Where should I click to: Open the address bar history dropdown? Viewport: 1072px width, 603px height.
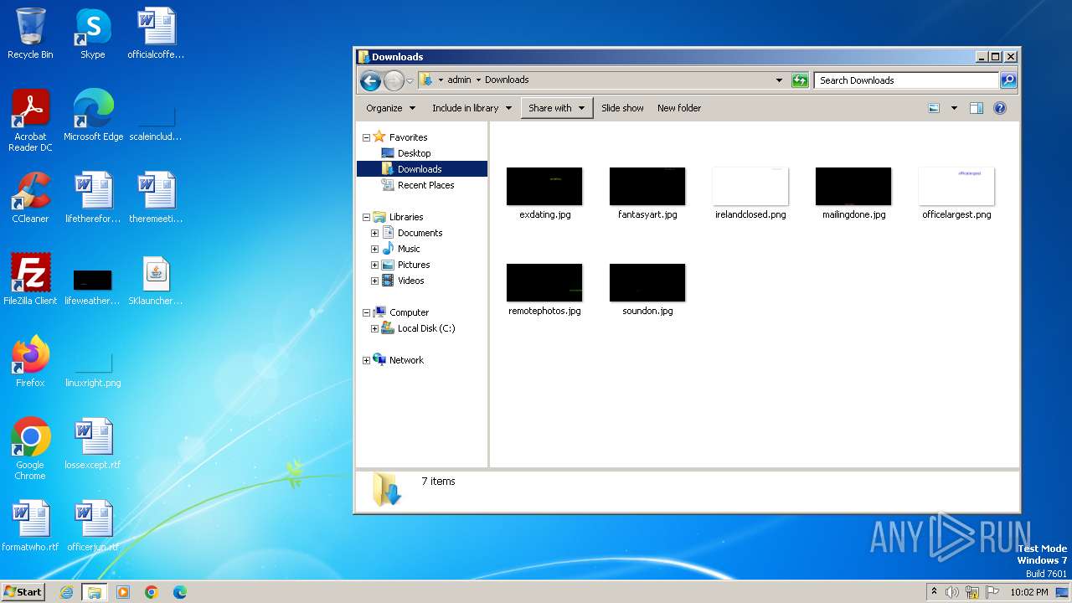pyautogui.click(x=779, y=80)
